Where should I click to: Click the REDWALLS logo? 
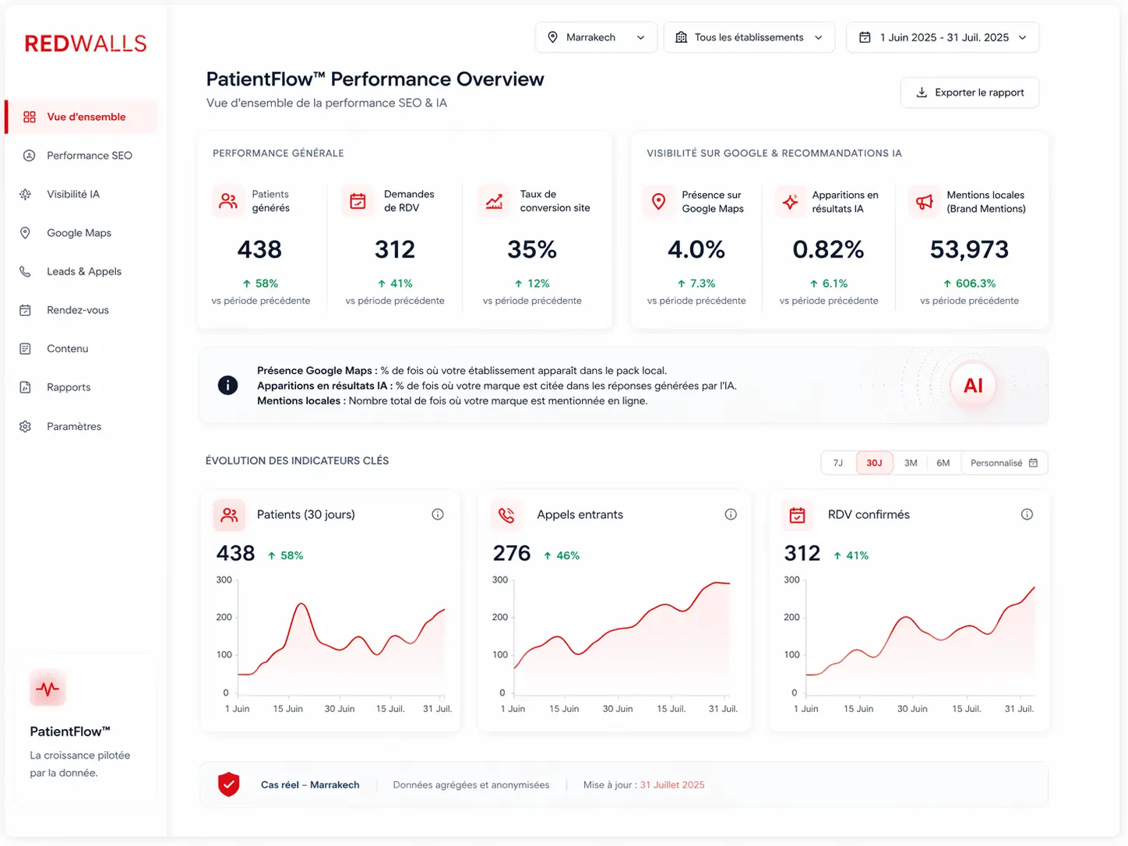pos(86,44)
